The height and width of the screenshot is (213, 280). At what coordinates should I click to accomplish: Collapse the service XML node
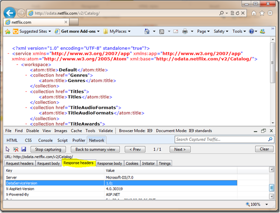click(9, 54)
